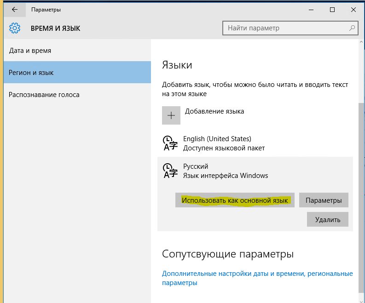Click the settings gear icon
Viewport: 365px width, 303px height.
click(x=15, y=28)
